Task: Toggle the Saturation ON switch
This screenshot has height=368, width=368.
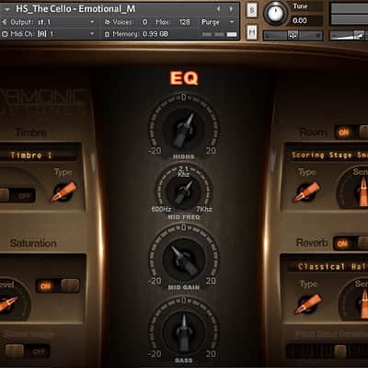Action: [x=58, y=285]
